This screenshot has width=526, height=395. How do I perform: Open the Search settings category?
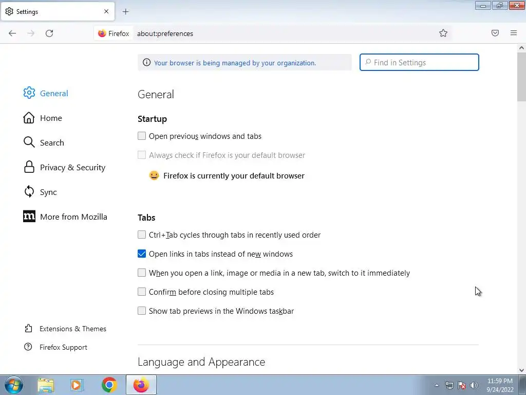52,143
